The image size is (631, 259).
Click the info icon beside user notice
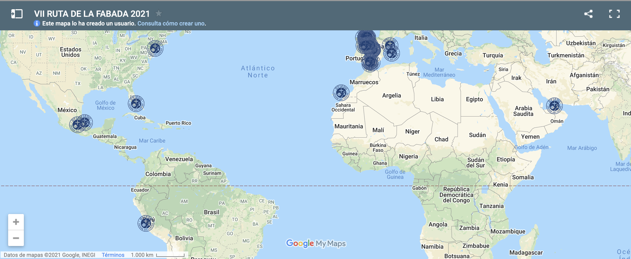[37, 24]
